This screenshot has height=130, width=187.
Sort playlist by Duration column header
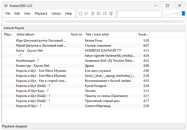click(x=144, y=34)
